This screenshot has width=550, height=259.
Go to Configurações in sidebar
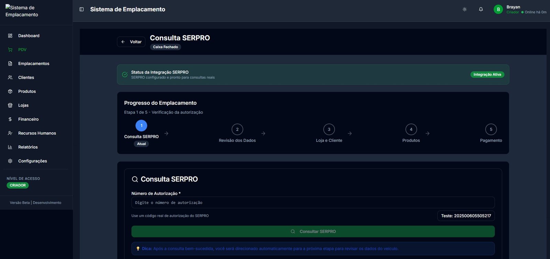32,161
